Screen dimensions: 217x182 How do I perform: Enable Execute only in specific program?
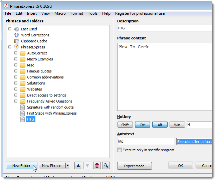(119, 150)
